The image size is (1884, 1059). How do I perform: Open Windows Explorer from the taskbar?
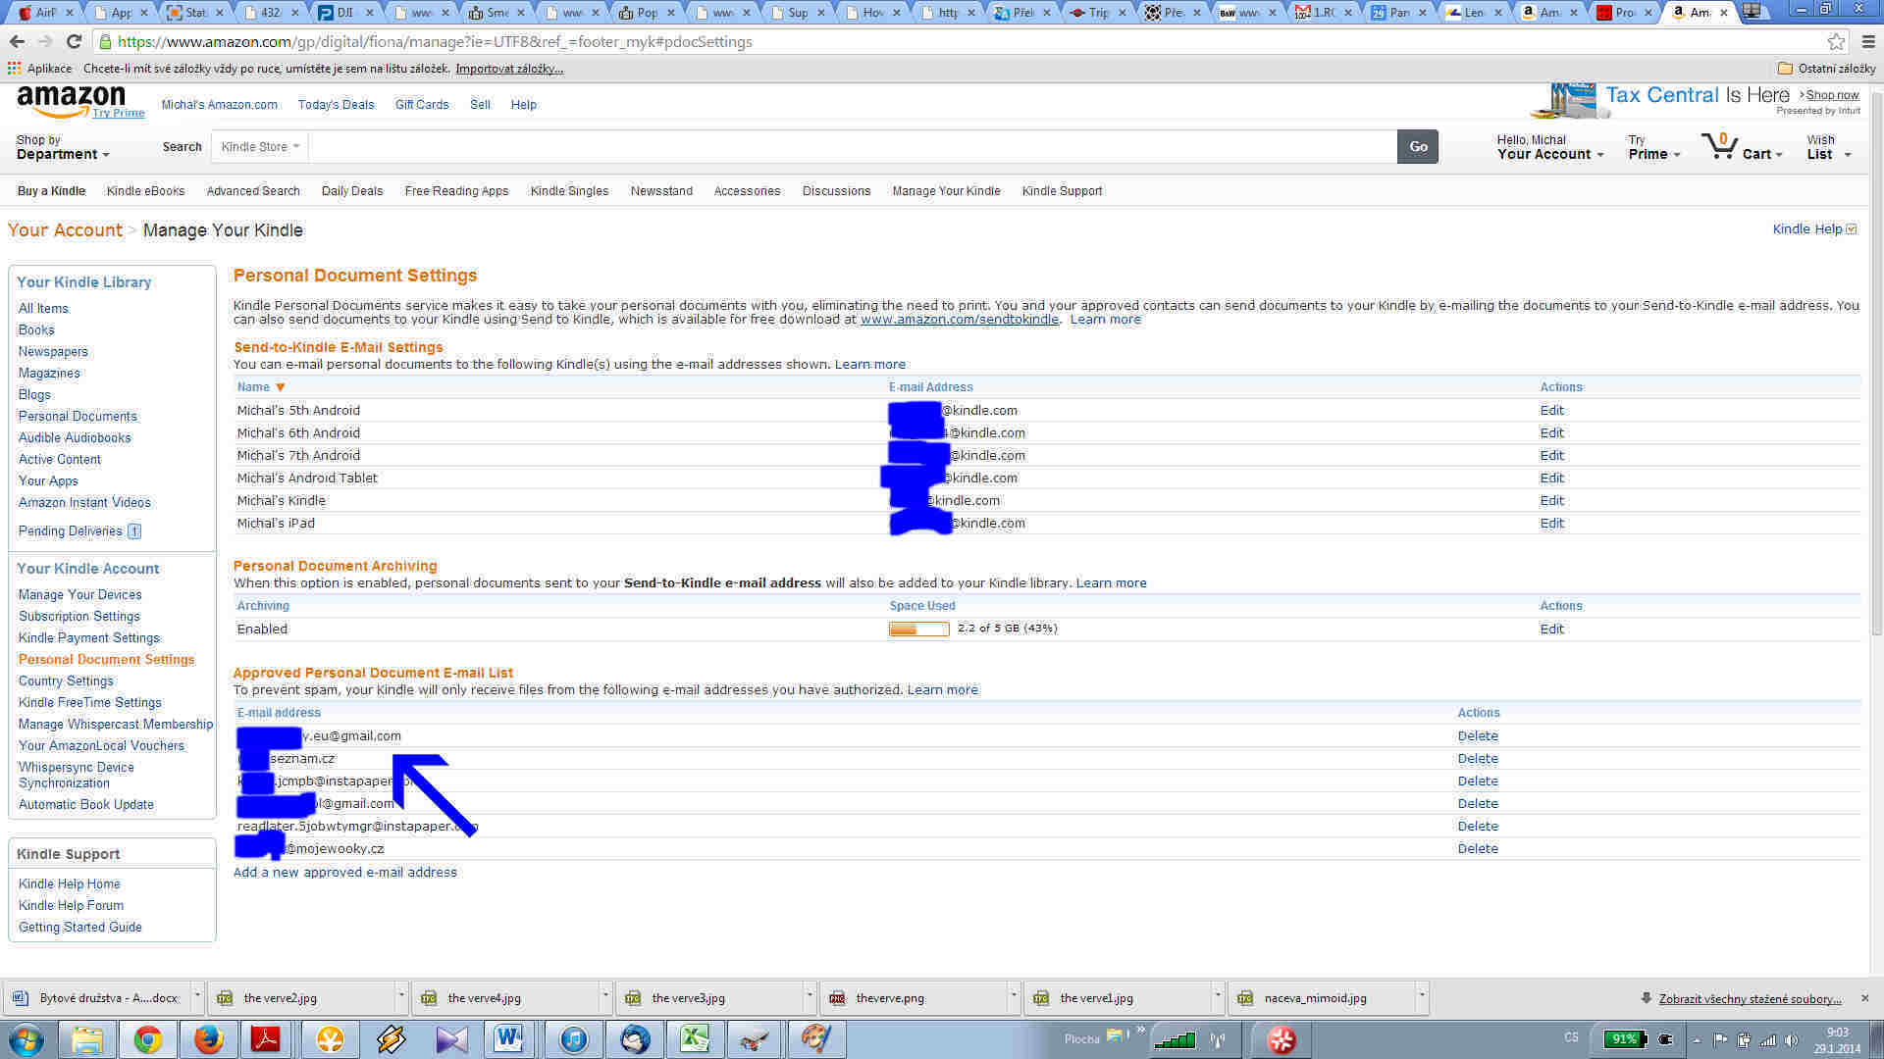87,1039
